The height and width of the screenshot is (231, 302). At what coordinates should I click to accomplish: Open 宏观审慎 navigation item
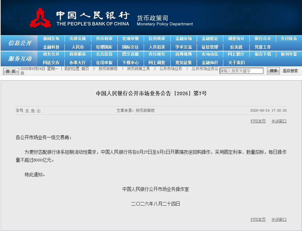click(130, 38)
